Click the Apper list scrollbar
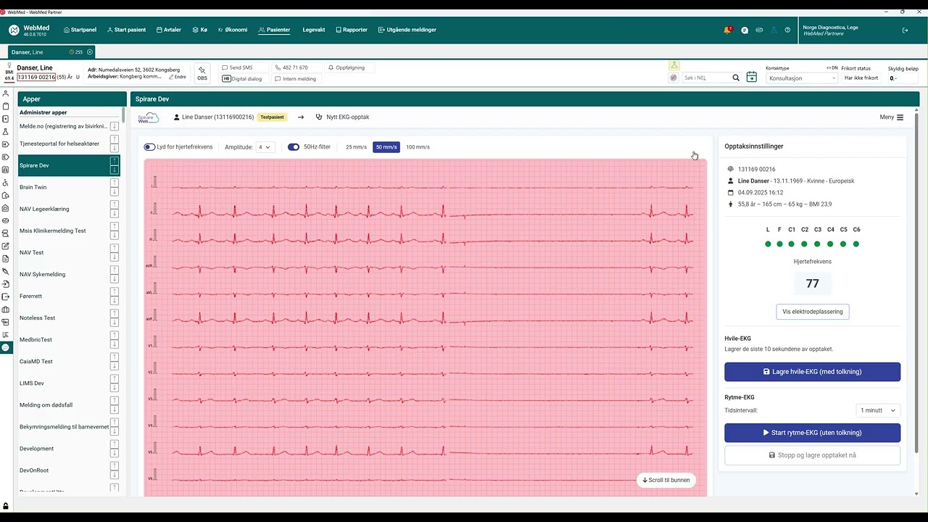The image size is (928, 522). [123, 116]
